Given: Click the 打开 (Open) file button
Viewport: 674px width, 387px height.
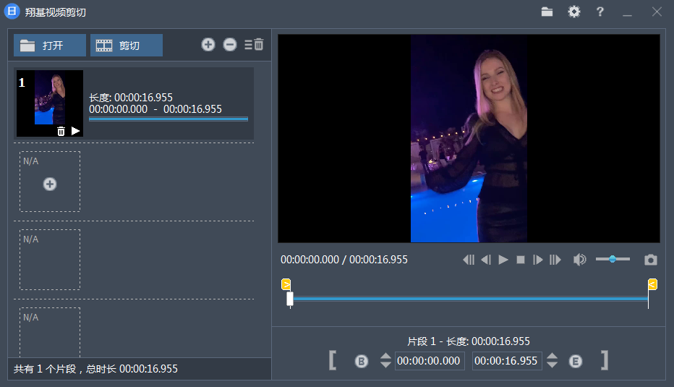Looking at the screenshot, I should [49, 46].
